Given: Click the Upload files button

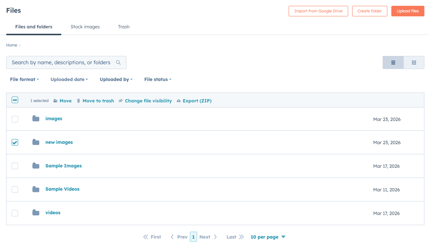Looking at the screenshot, I should tap(408, 11).
